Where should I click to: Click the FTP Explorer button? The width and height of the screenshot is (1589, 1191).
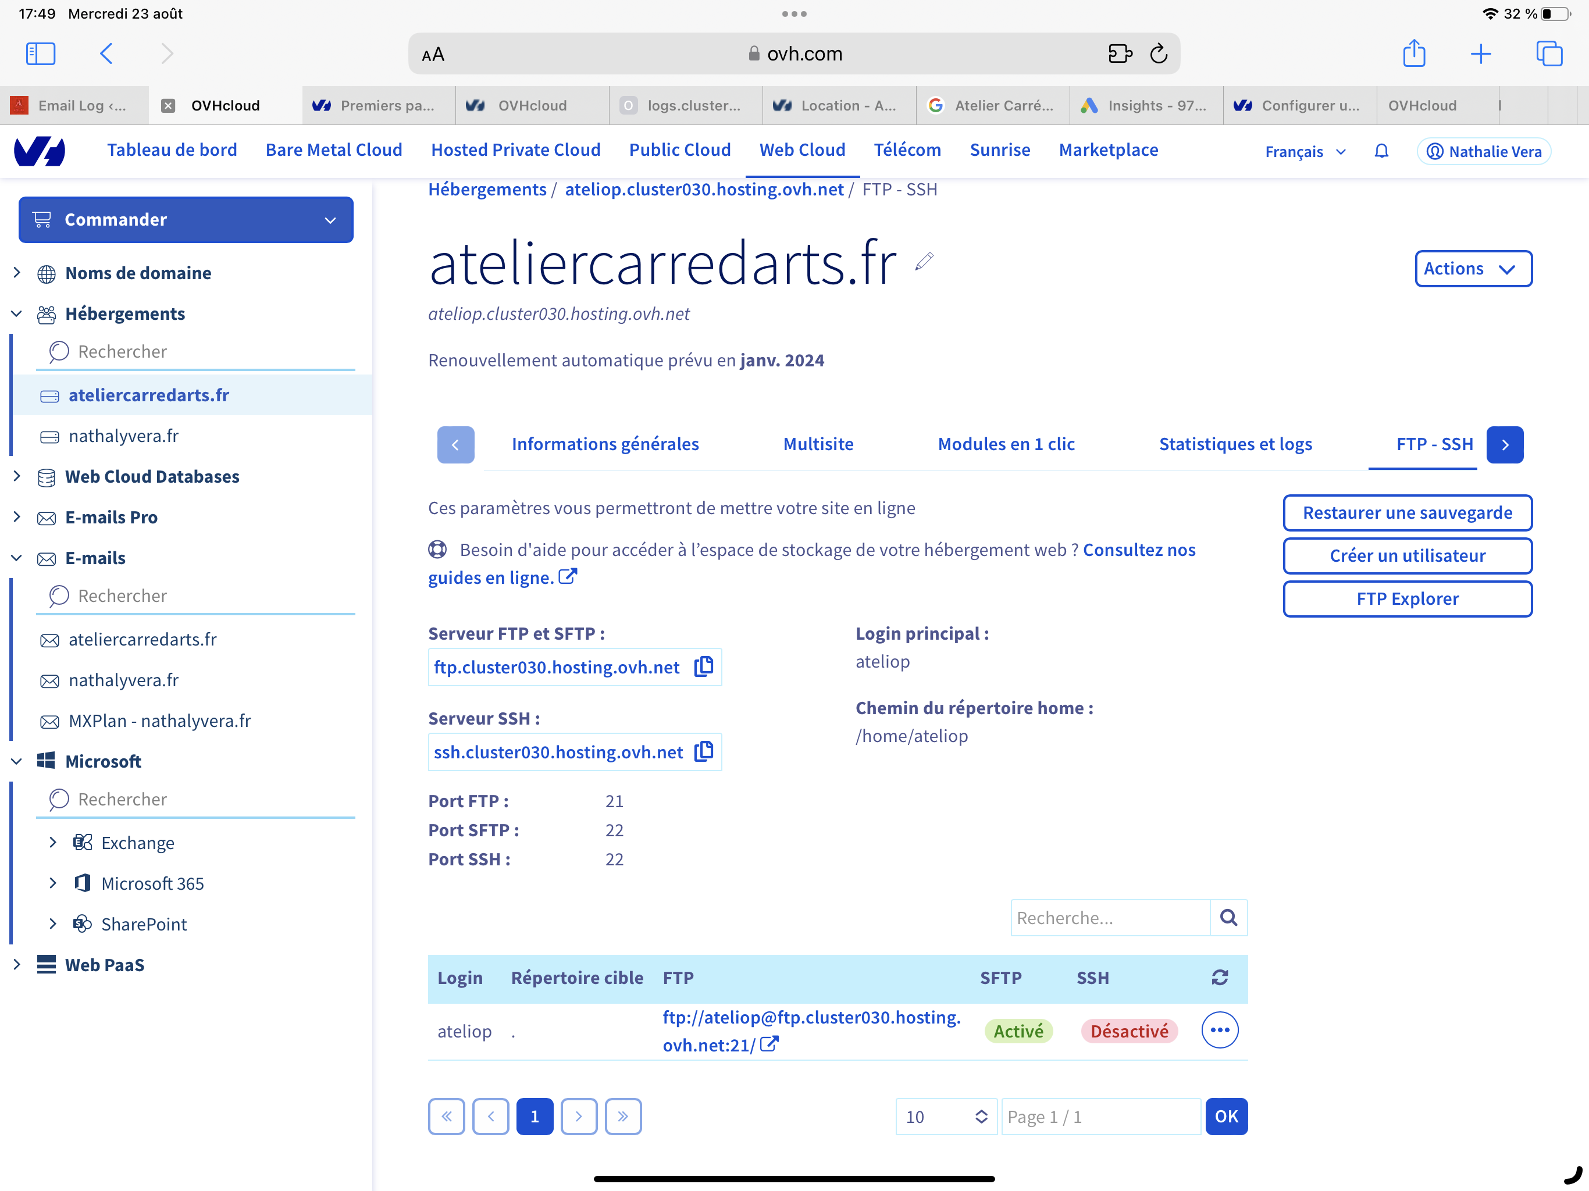tap(1406, 598)
